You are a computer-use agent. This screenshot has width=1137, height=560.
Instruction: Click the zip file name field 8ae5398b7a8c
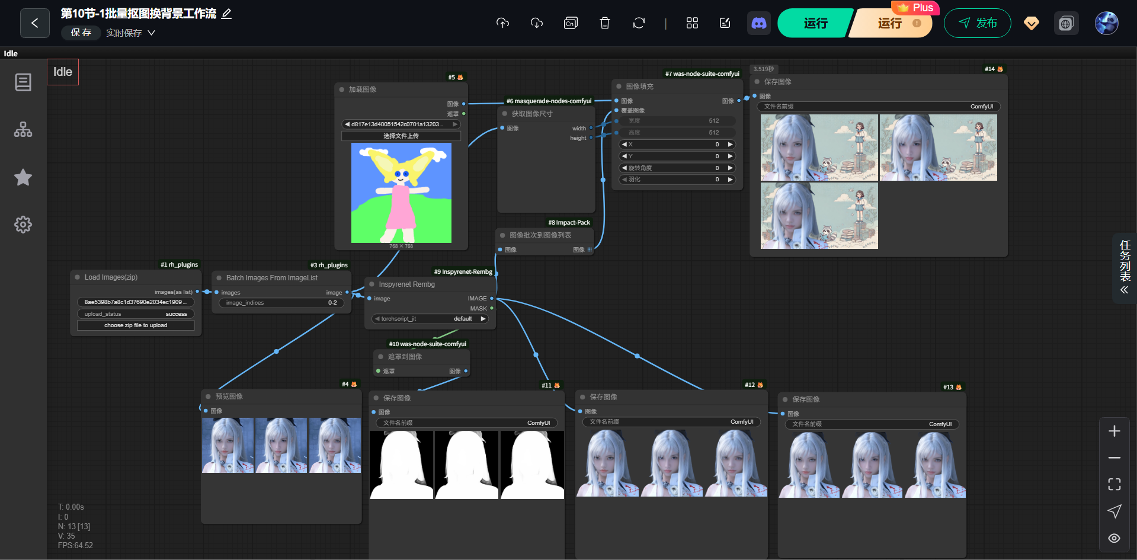(x=136, y=302)
